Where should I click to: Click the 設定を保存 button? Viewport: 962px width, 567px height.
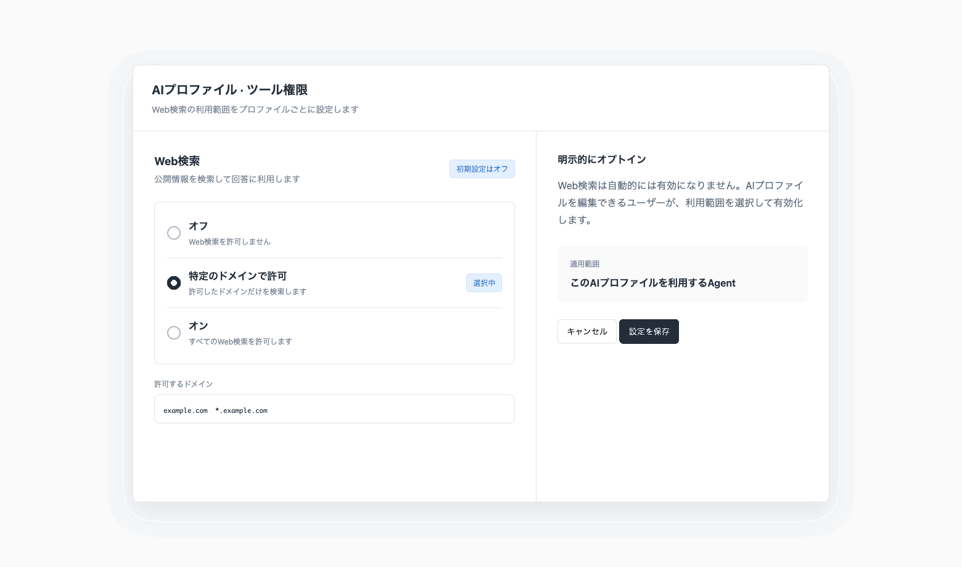pos(649,332)
